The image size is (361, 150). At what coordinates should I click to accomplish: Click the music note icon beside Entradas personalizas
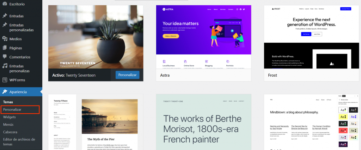[x=5, y=66]
